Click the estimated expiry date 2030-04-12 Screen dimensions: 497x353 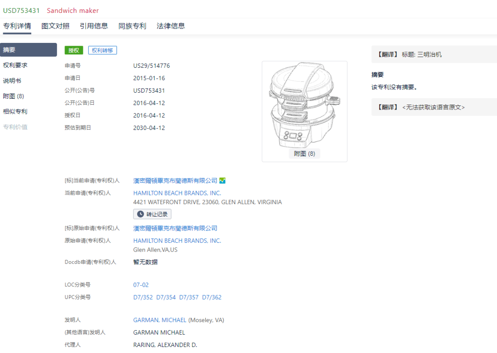tap(149, 128)
